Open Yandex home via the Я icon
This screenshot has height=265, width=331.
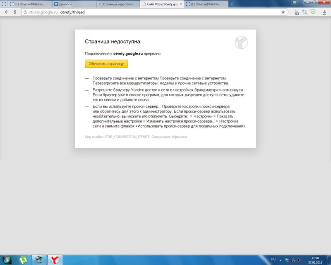click(15, 12)
